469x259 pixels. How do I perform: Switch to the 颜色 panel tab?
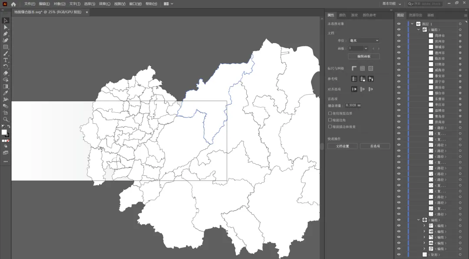pyautogui.click(x=343, y=15)
